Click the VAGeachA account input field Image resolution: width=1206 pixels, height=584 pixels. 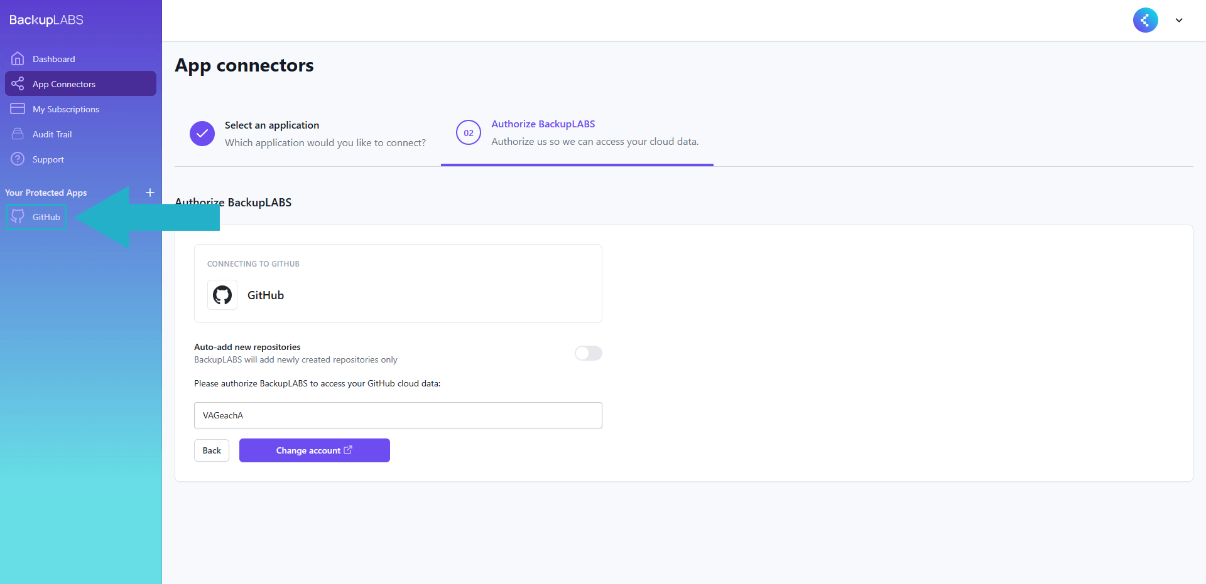(398, 415)
